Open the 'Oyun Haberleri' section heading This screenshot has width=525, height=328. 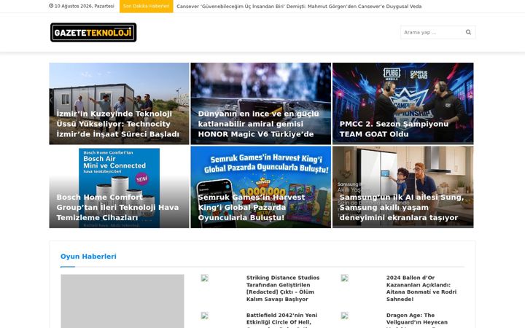(88, 257)
